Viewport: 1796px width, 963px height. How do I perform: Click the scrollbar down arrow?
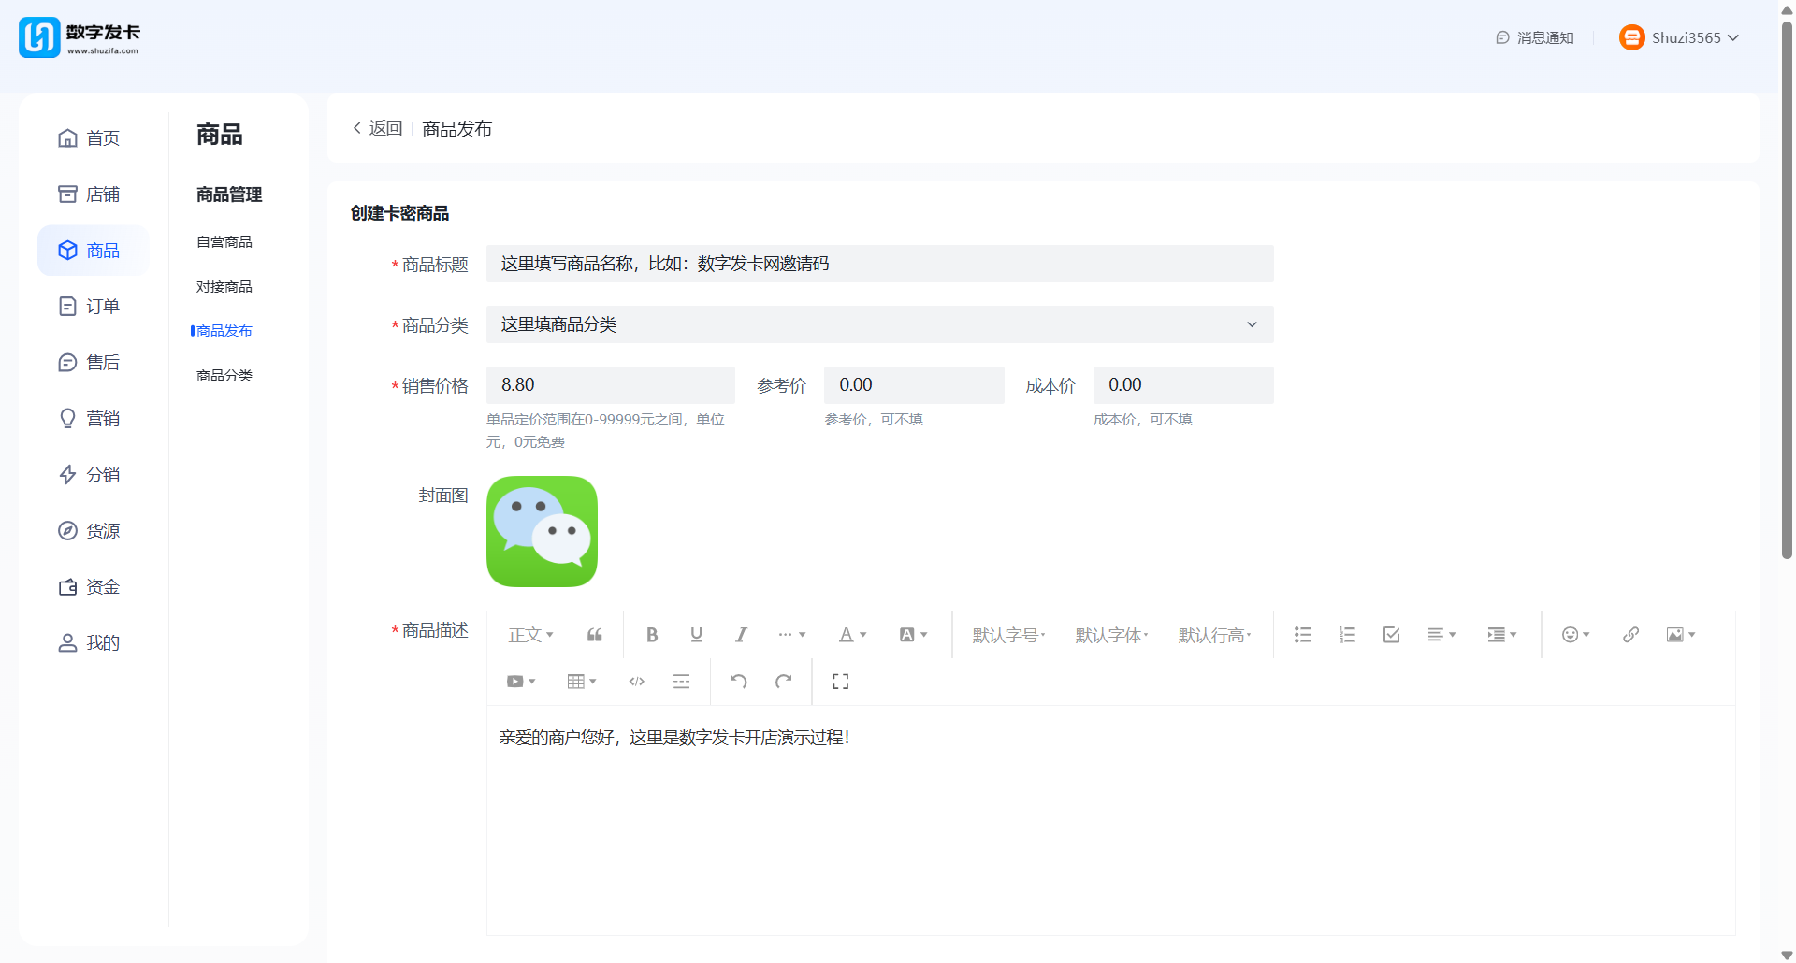1787,956
